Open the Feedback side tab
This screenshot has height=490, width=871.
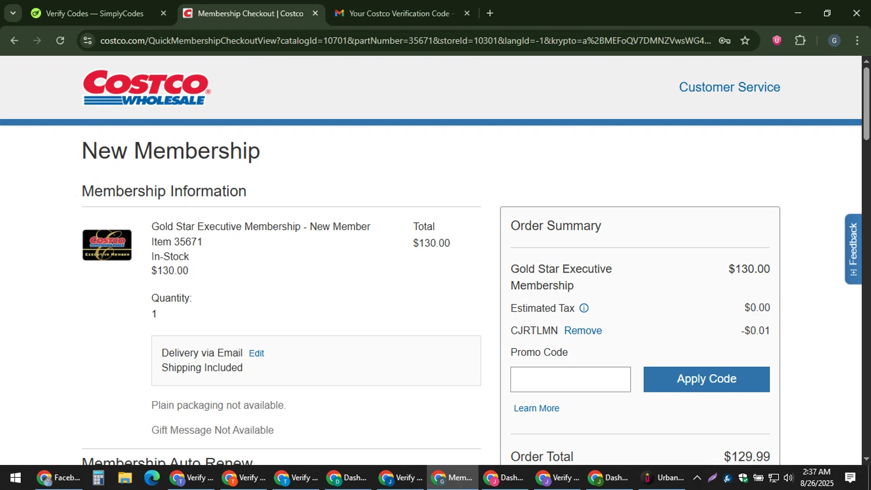[852, 249]
